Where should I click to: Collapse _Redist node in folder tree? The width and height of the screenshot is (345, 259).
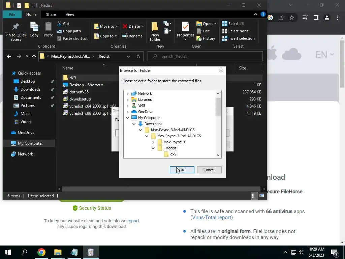pyautogui.click(x=153, y=148)
